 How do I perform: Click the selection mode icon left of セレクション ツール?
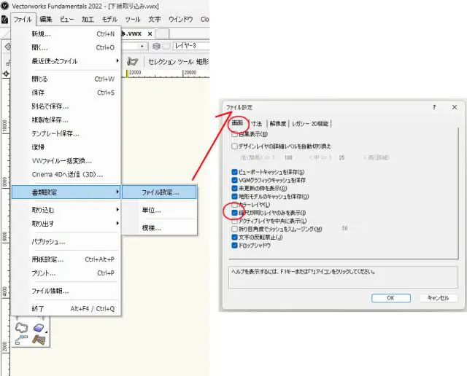point(133,62)
